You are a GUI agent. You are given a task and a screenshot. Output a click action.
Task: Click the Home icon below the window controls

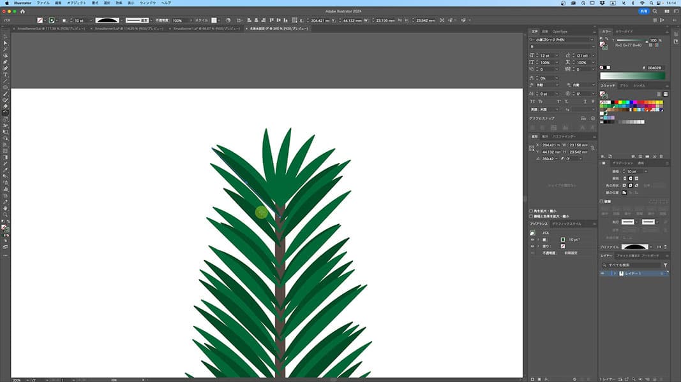click(22, 11)
